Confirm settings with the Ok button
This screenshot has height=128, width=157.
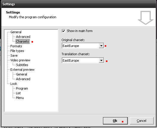point(115,121)
